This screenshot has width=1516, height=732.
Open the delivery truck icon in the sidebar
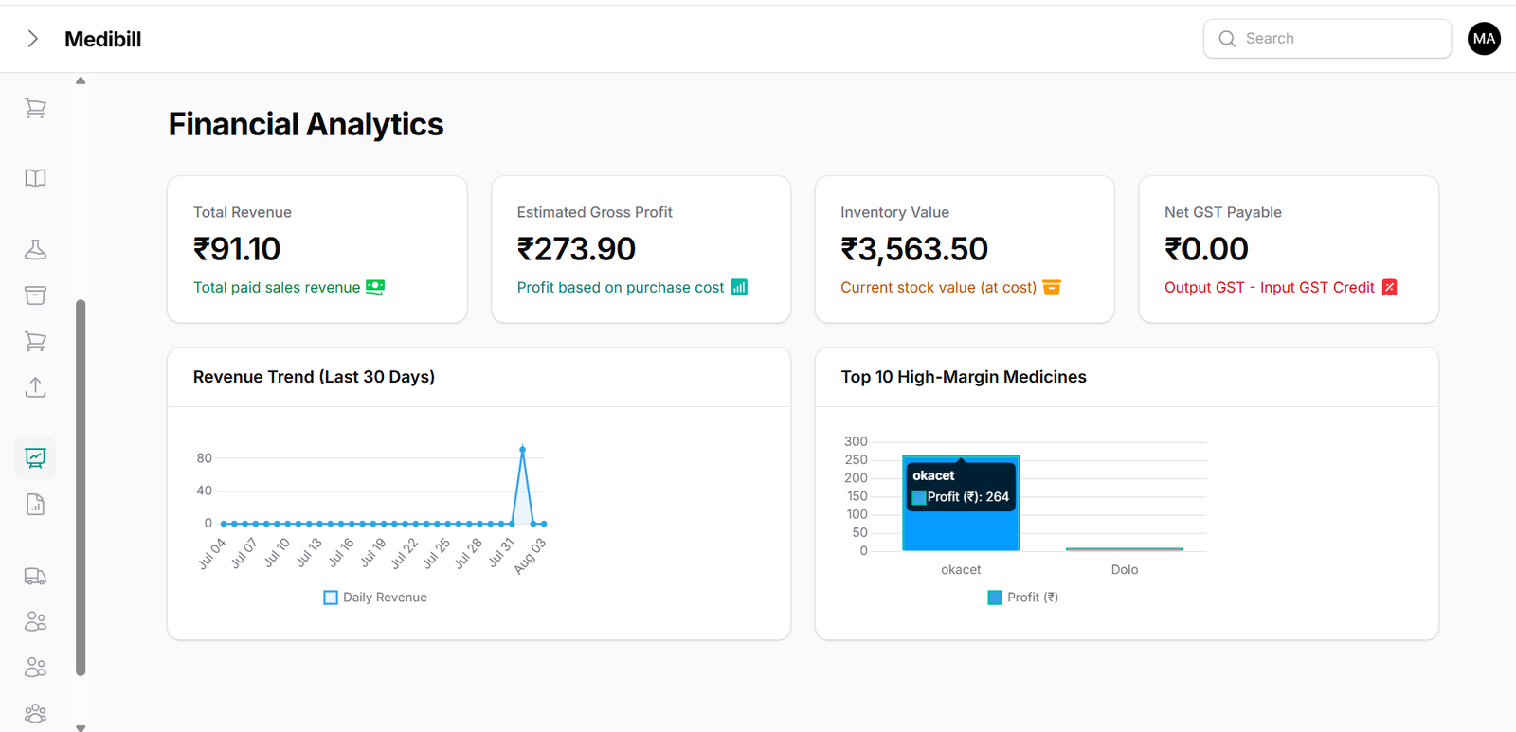35,576
